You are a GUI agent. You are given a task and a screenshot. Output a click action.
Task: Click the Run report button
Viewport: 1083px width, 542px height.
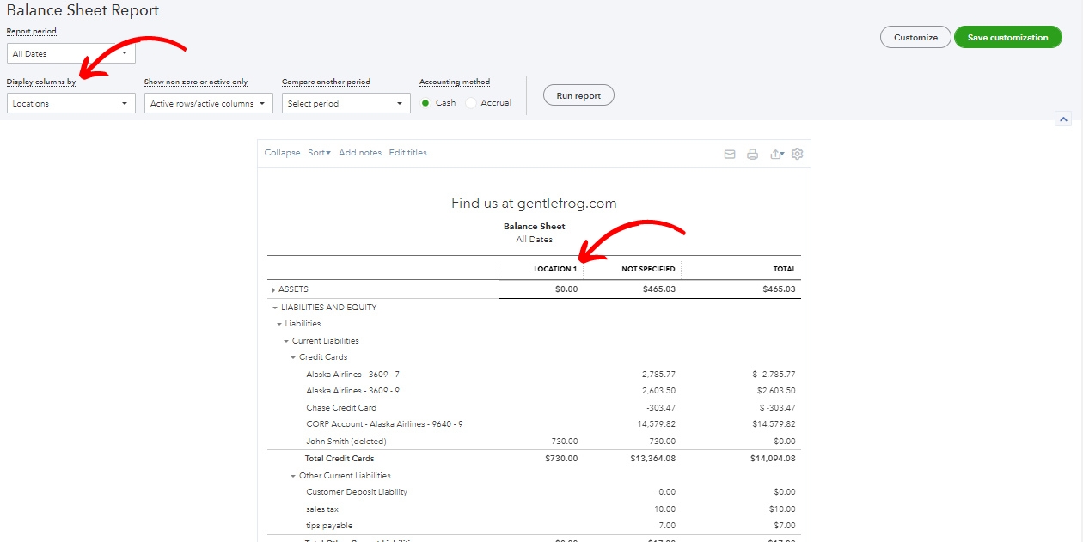578,95
